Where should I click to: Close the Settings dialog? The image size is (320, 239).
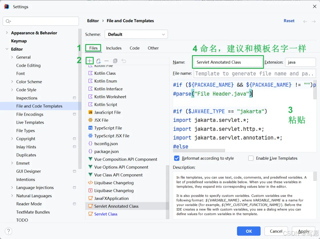315,7
